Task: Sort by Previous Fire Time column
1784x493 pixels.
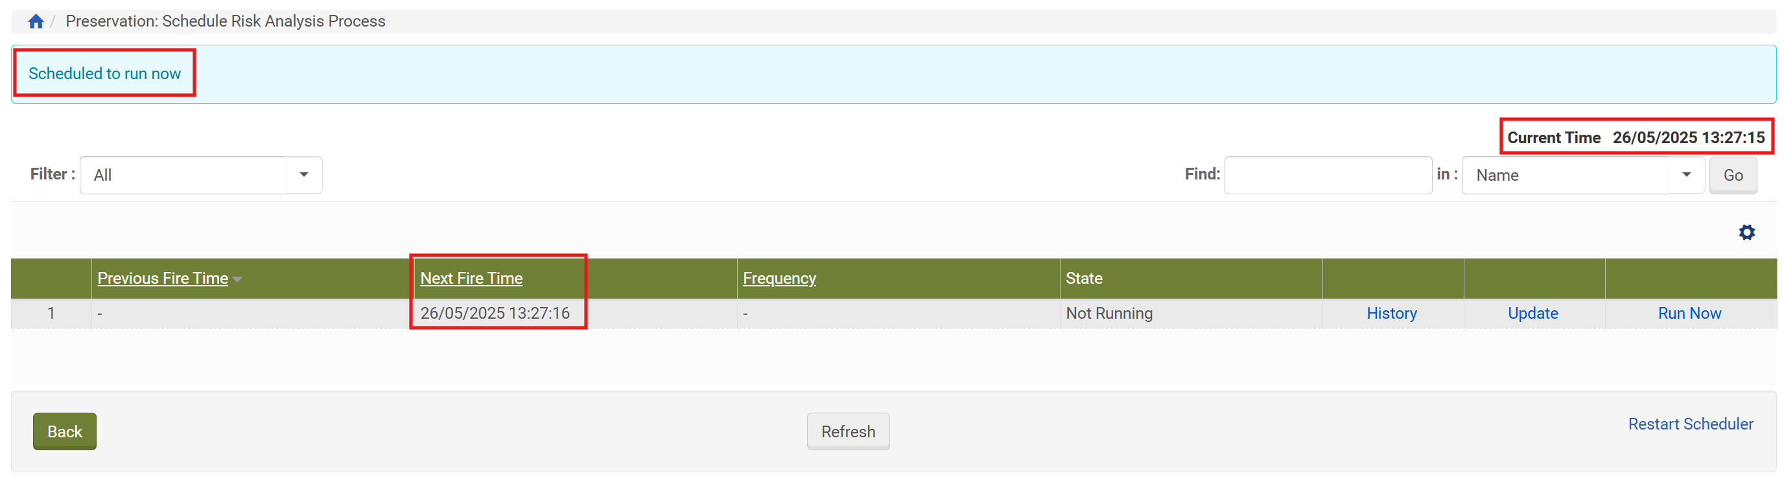Action: point(162,279)
